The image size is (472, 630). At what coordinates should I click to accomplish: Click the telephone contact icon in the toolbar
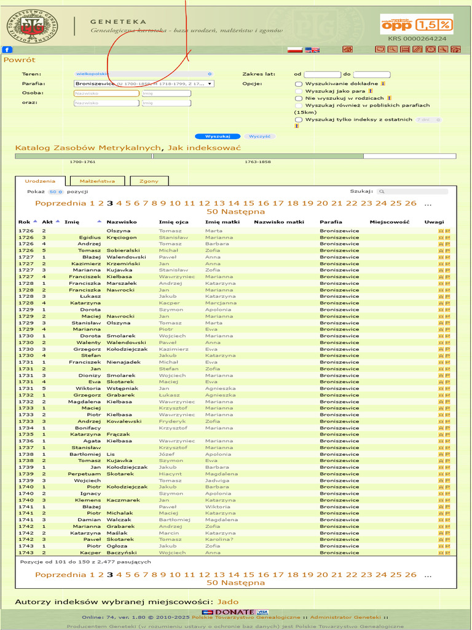pyautogui.click(x=455, y=49)
